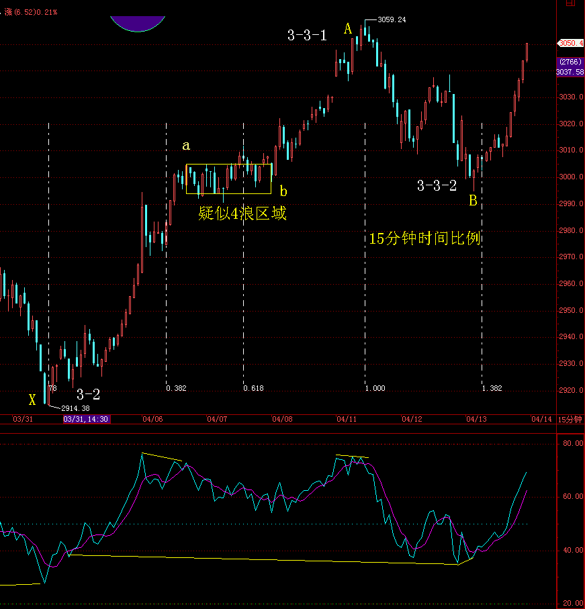Select the 疑似4浪区域 text annotation
This screenshot has width=585, height=609.
point(242,214)
